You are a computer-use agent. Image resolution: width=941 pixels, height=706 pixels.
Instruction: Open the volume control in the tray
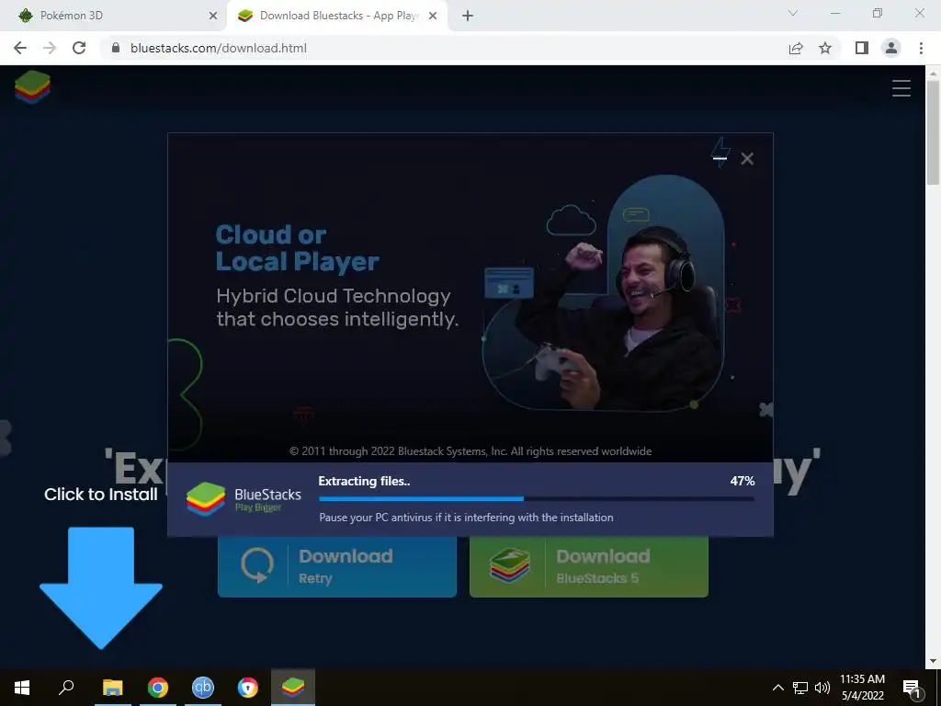click(822, 688)
